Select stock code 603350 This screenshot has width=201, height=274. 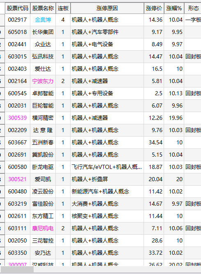click(18, 253)
